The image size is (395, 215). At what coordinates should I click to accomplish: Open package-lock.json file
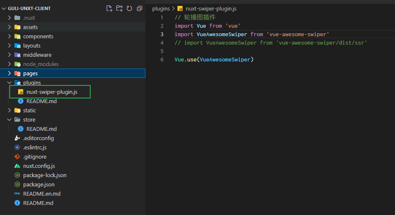coord(45,175)
